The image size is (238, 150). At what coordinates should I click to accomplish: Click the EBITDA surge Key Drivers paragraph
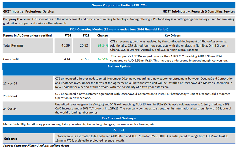[169, 58]
